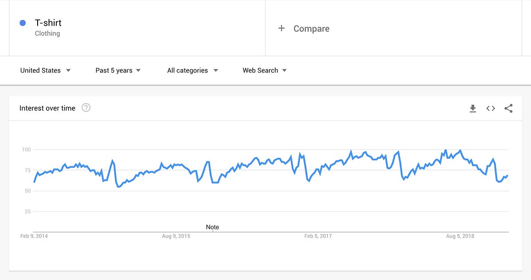The width and height of the screenshot is (531, 280).
Task: Open the All categories dropdown
Action: click(x=188, y=70)
